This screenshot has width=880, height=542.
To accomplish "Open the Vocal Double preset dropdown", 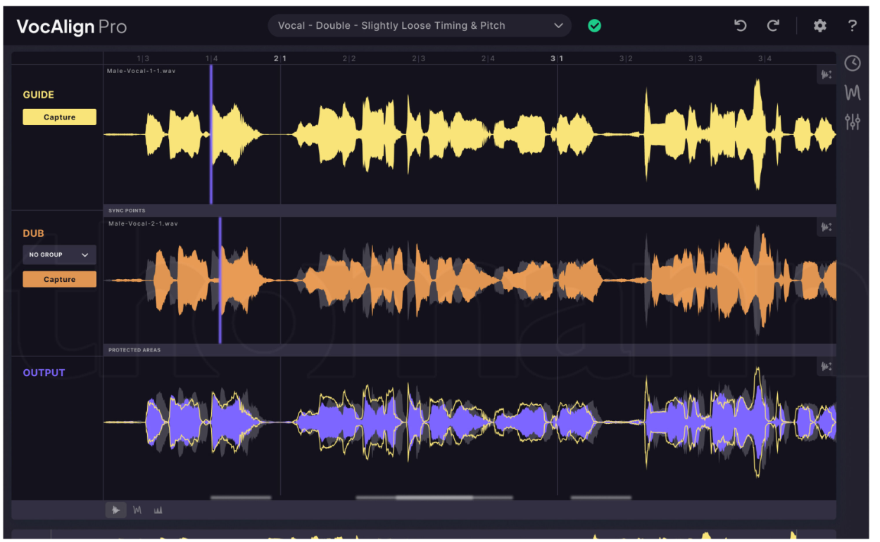I will tap(420, 26).
